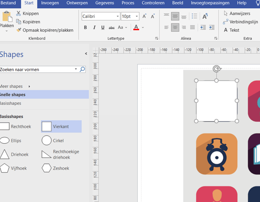Open the 10pt font size dropdown

click(x=137, y=16)
